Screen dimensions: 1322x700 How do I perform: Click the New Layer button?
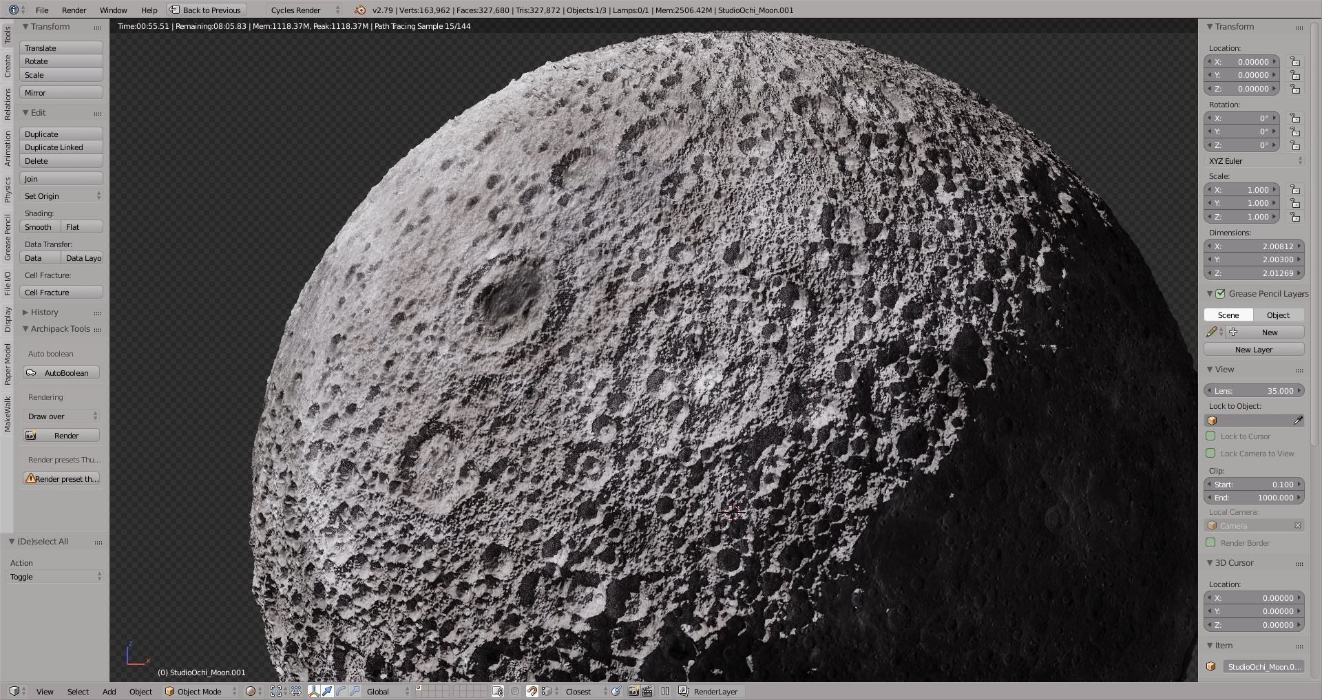coord(1254,350)
